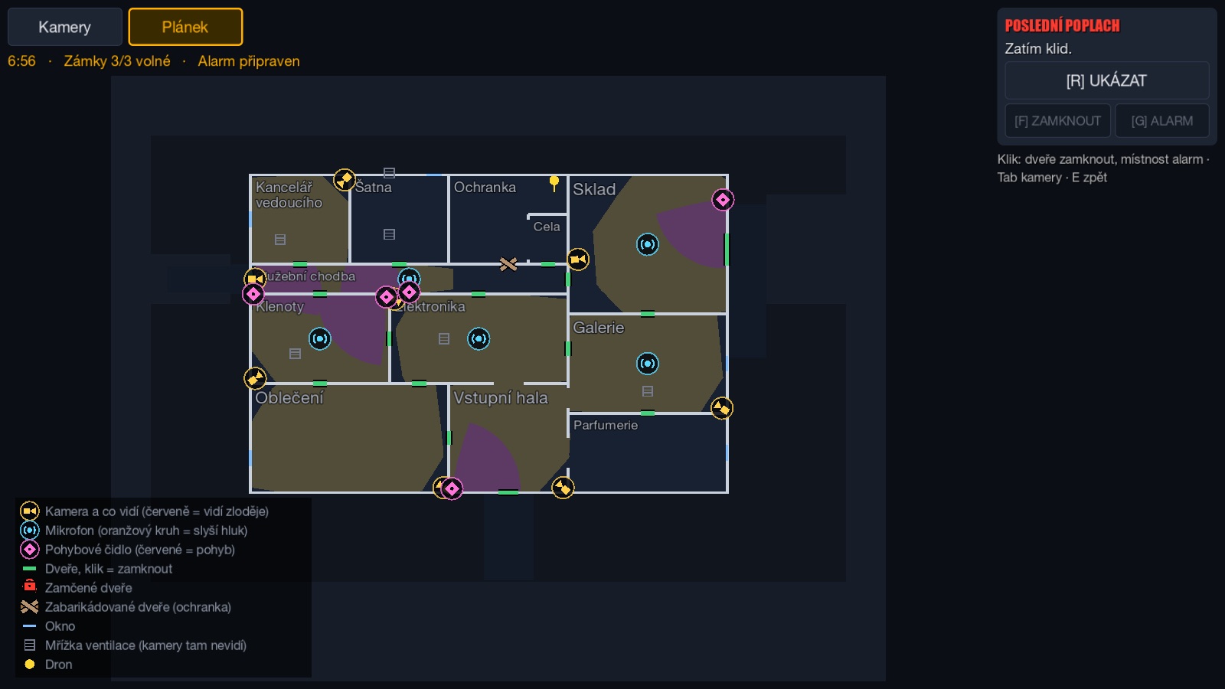Click the motion sensor in Sklad corner

[x=723, y=200]
